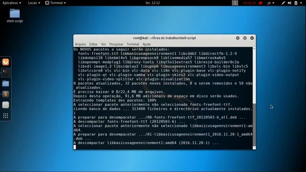Click the text 'Os NOVOS pacotes a seguir serão instalados:'
The image size is (306, 172).
click(x=121, y=49)
